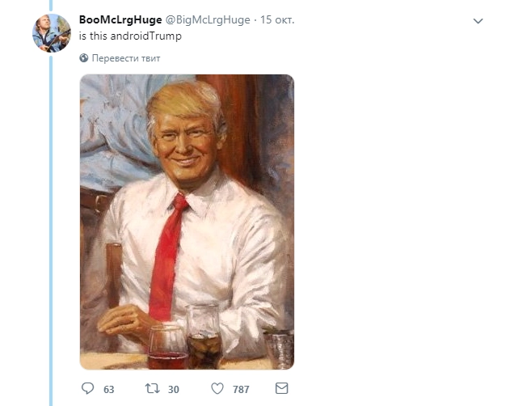
Task: Click the globe icon beside Перевести твит
Action: coord(84,58)
